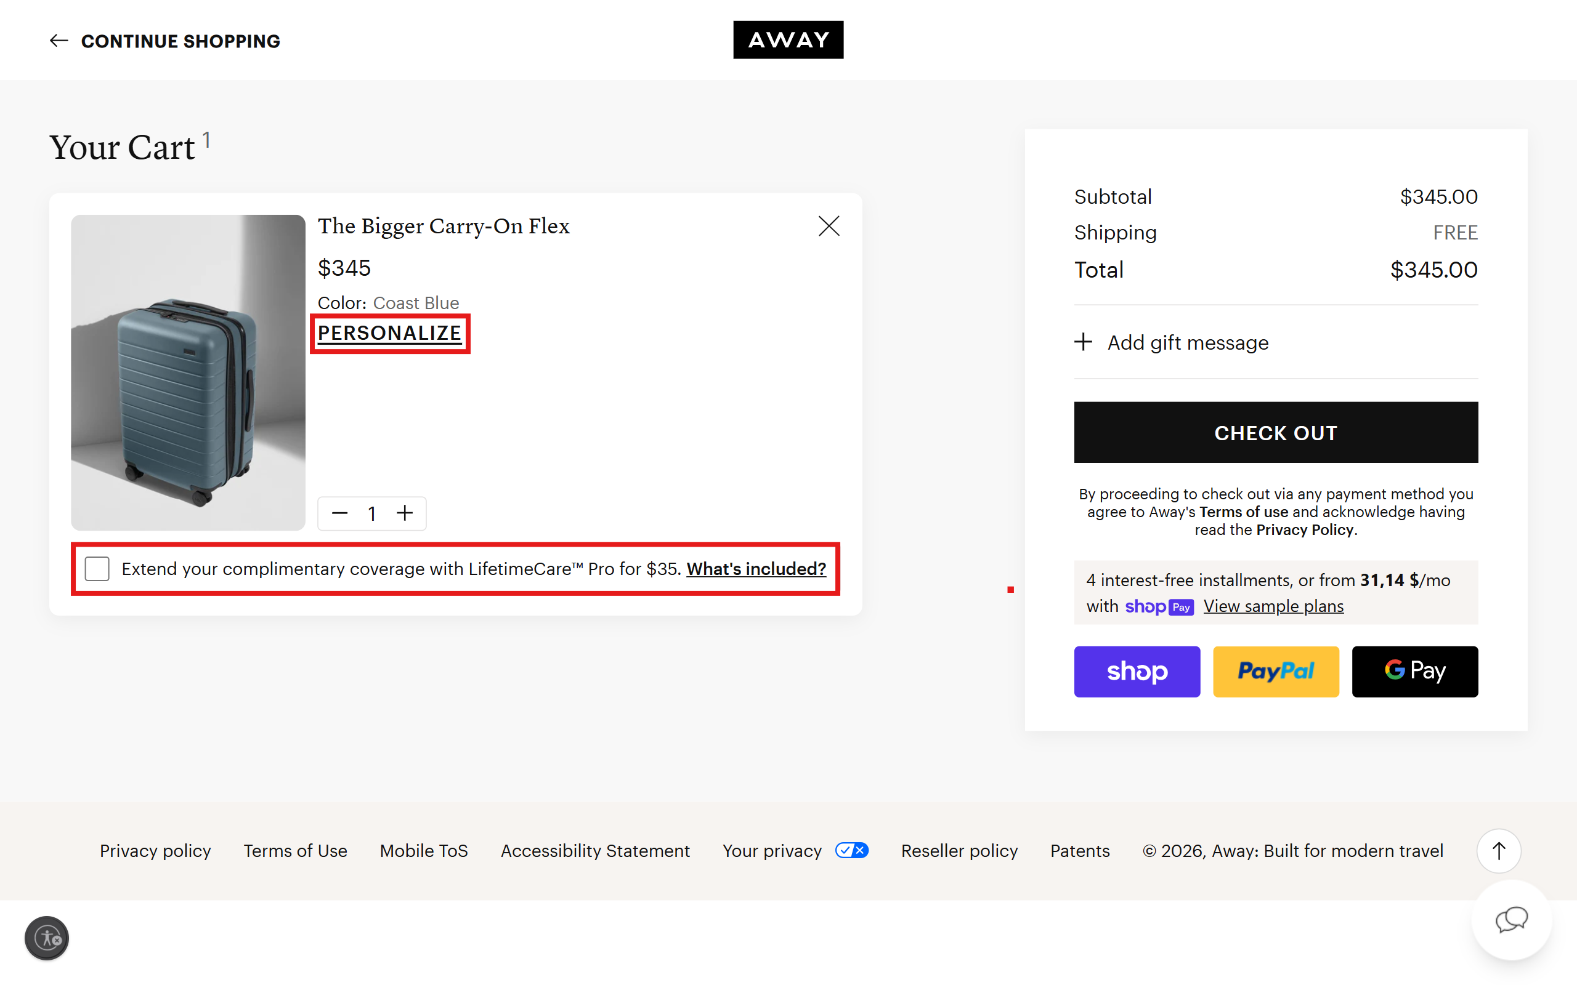Click the plus icon for gift message
The image size is (1577, 985).
coord(1083,342)
